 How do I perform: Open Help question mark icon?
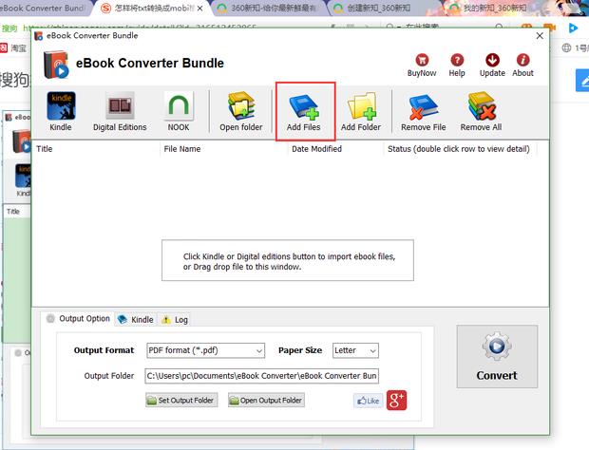coord(457,66)
